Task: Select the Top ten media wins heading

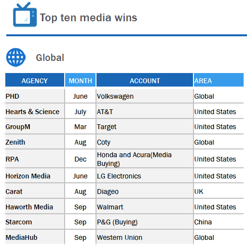Action: click(x=88, y=17)
